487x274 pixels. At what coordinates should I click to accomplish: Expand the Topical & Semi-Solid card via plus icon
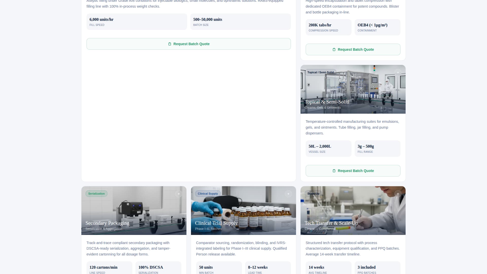click(398, 73)
